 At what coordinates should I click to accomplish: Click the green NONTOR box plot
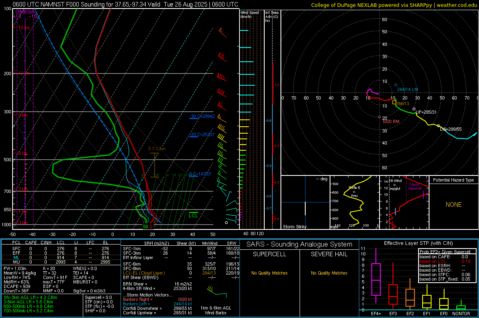[461, 305]
